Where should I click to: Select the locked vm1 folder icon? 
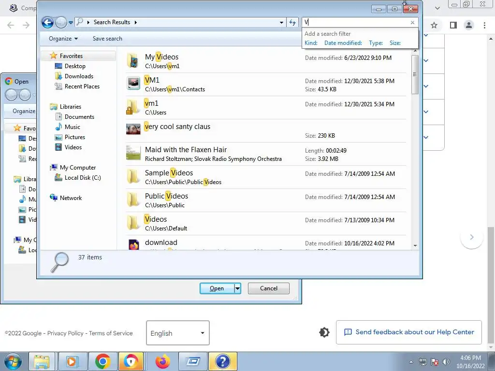[133, 107]
